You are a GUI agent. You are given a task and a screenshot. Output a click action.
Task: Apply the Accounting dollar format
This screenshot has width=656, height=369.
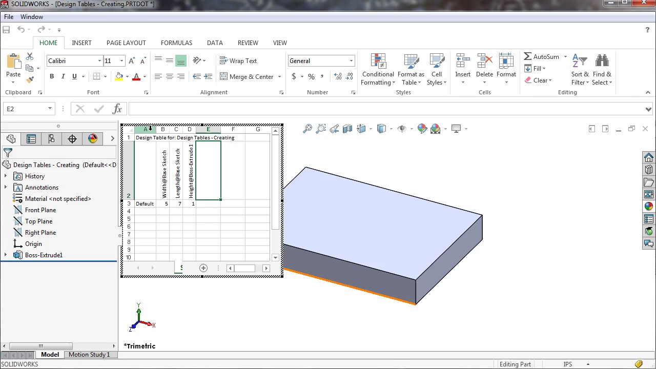[x=294, y=76]
